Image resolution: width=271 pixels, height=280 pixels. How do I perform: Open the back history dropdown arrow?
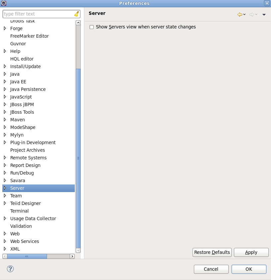point(245,15)
